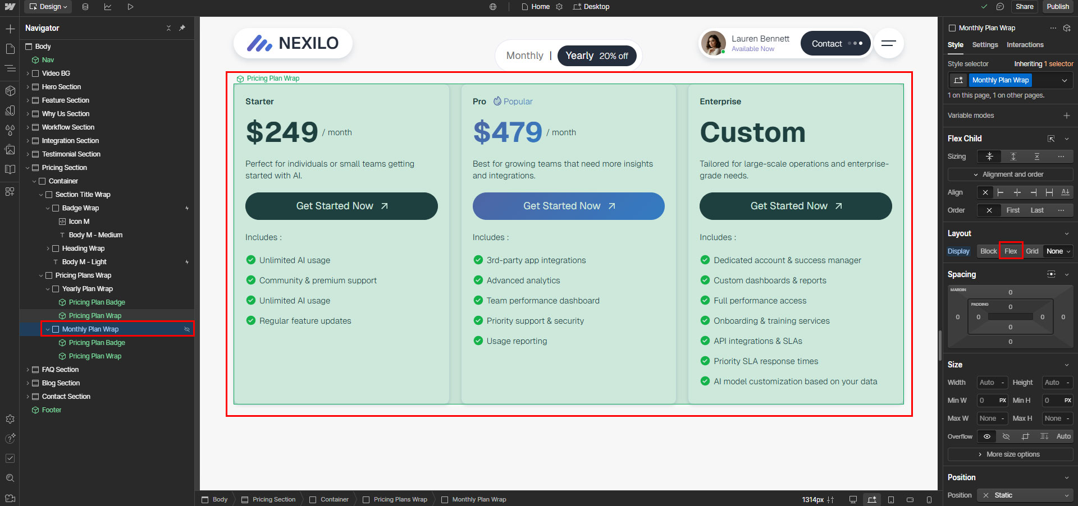Open the analytics chart icon in top bar
Screen dimensions: 1078x506
point(108,7)
